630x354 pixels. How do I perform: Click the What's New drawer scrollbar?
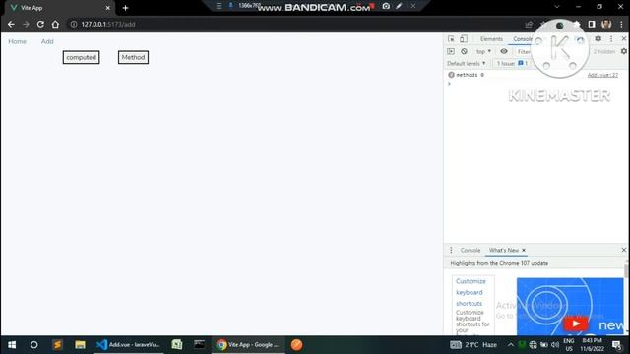pos(626,269)
